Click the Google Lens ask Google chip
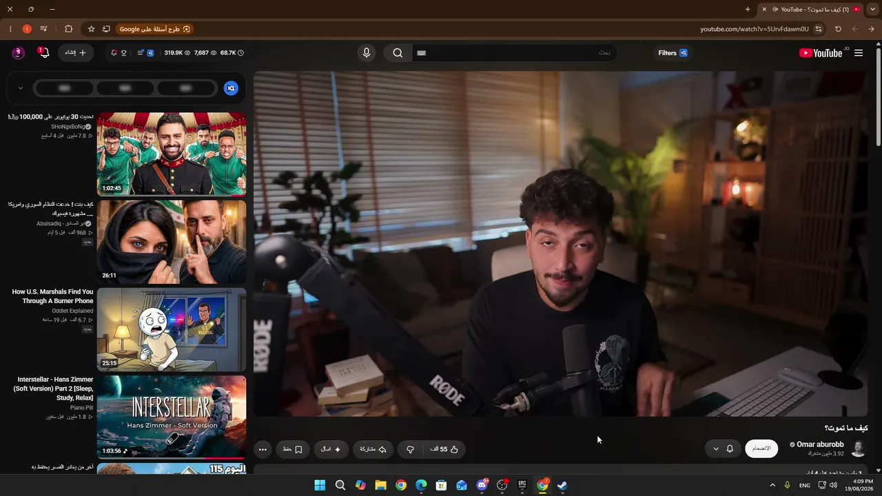 pyautogui.click(x=155, y=29)
